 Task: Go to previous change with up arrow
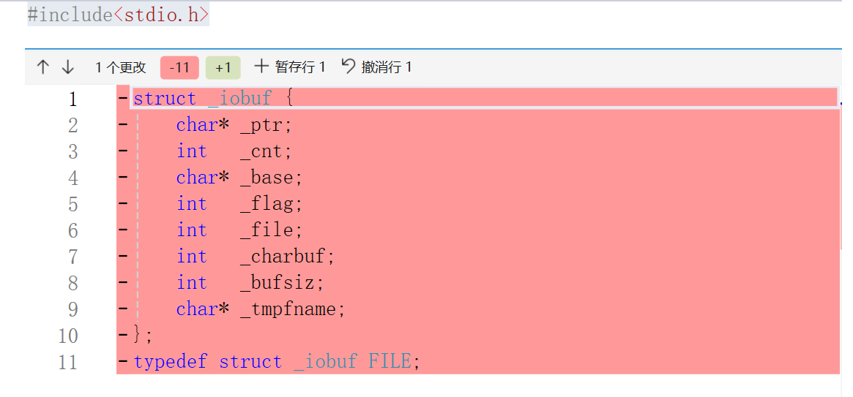[x=42, y=67]
